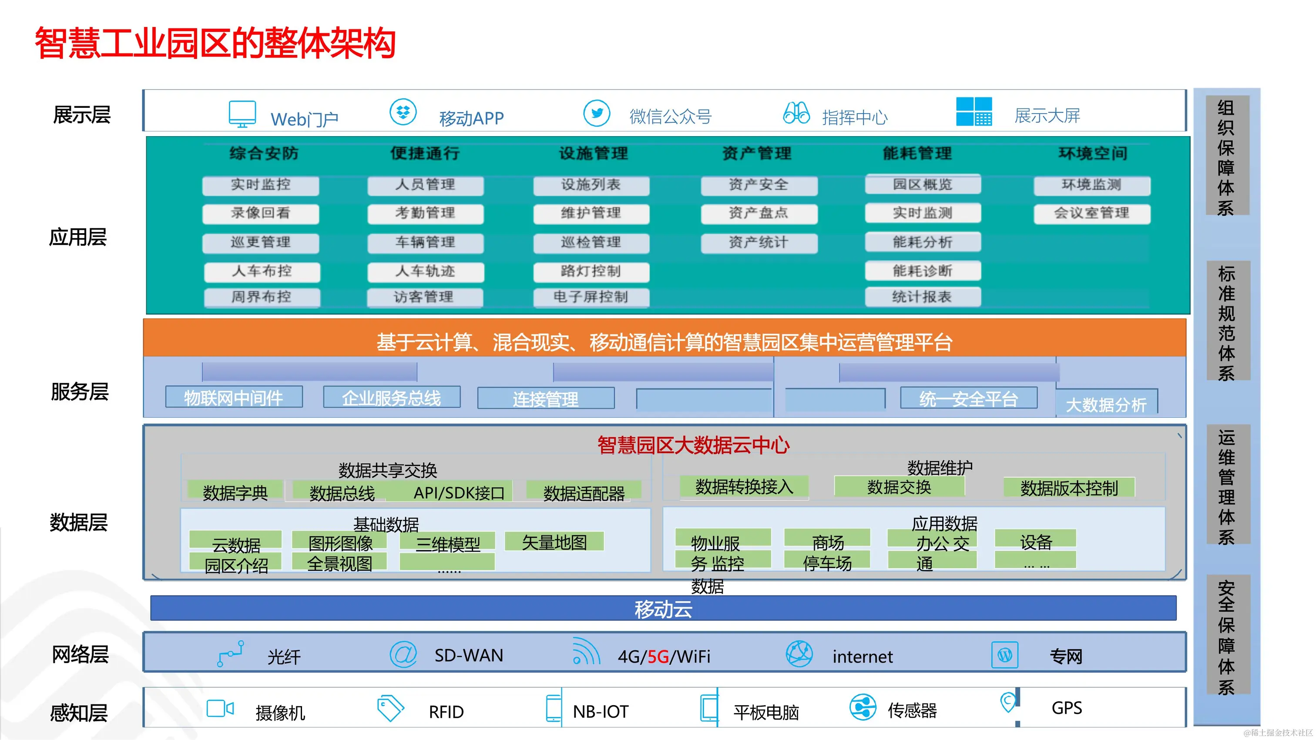
Task: Click the RFID tag icon
Action: pyautogui.click(x=391, y=708)
